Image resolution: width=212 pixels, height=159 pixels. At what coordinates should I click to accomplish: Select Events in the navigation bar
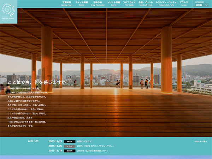(x=114, y=4)
